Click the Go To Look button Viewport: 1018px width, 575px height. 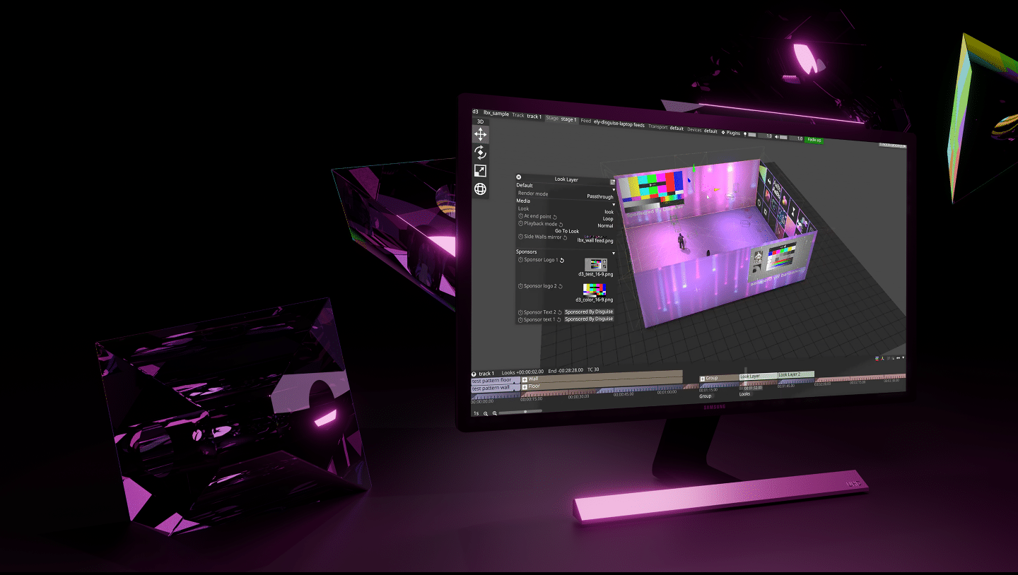click(567, 231)
